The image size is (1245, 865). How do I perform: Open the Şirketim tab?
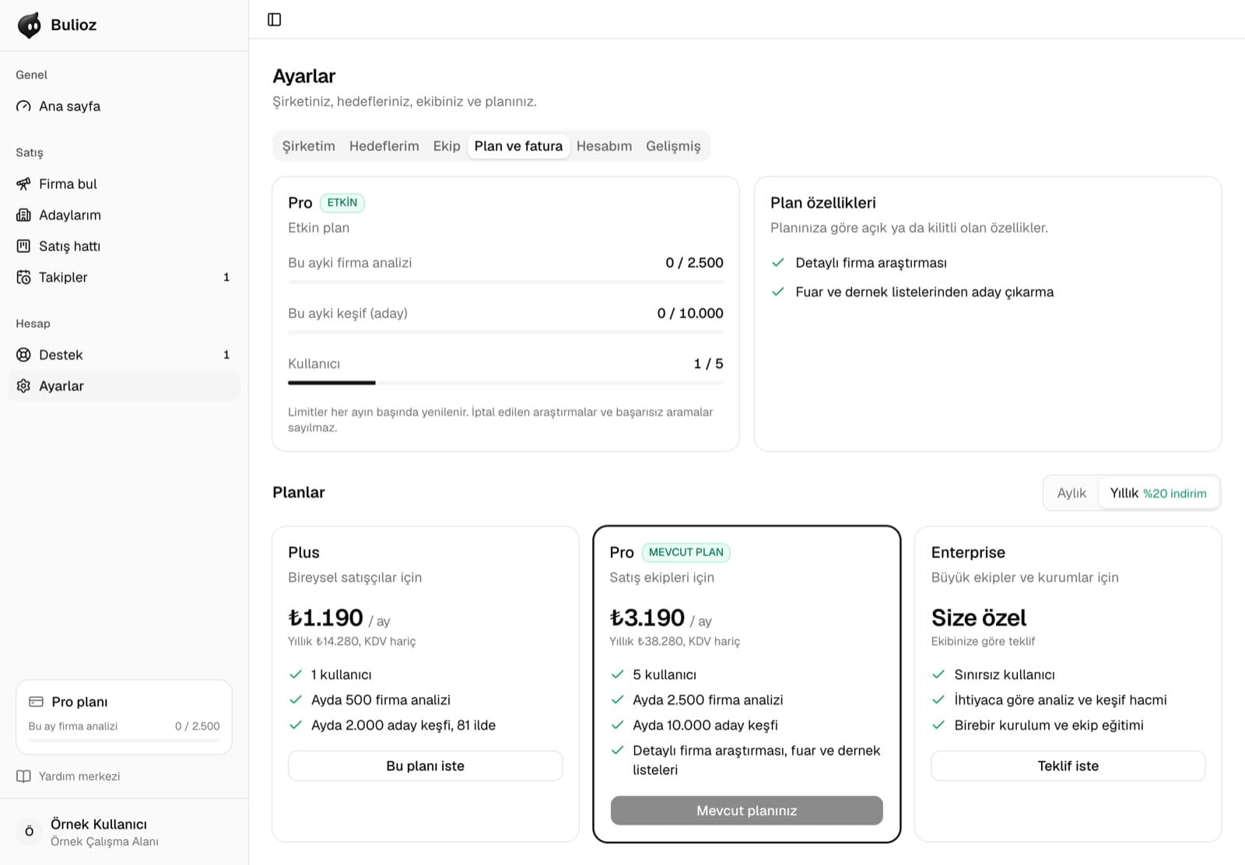coord(308,146)
